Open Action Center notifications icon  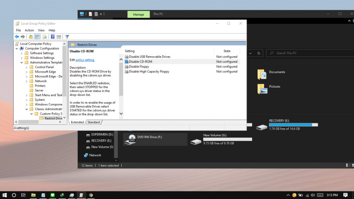346,195
